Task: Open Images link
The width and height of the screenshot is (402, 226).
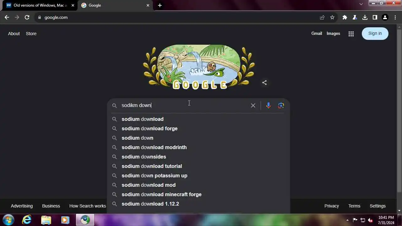Action: click(333, 33)
